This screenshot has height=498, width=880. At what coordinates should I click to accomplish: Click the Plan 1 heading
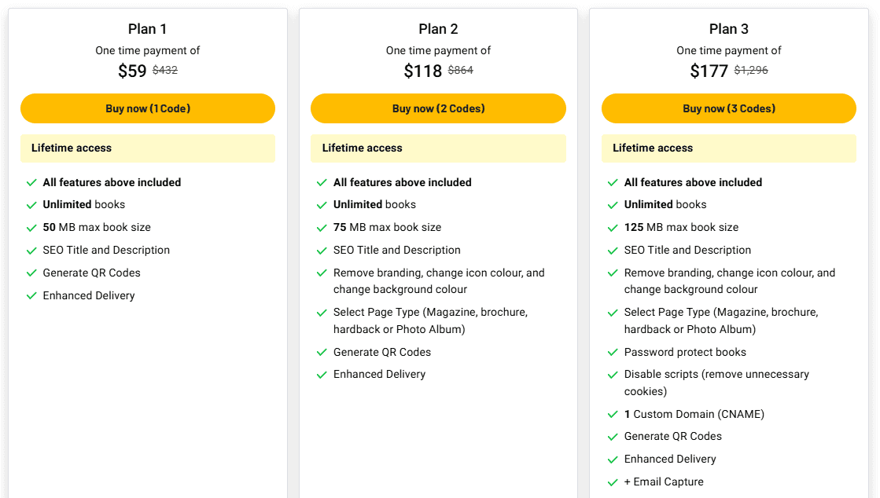[x=148, y=29]
